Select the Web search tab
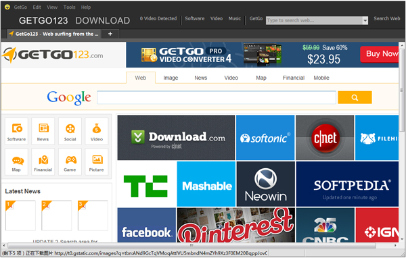 coord(141,78)
